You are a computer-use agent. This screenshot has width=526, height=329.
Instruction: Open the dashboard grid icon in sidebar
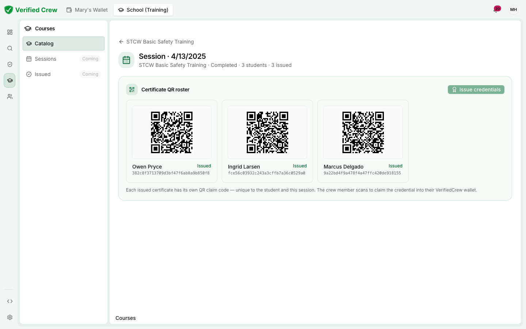(10, 32)
